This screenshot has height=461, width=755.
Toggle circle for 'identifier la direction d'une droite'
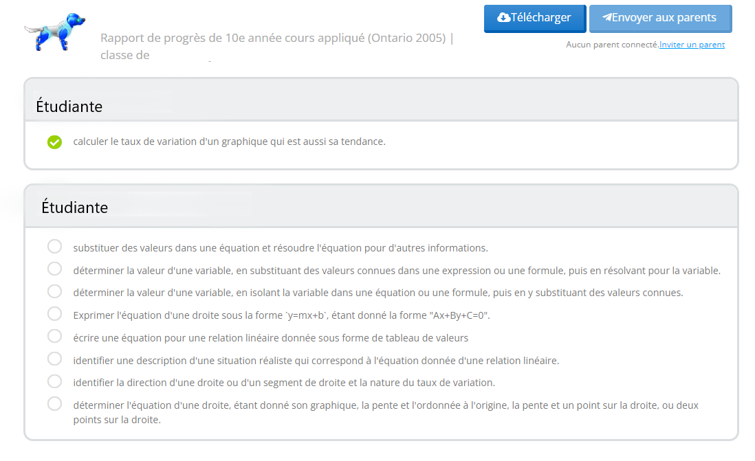pos(54,381)
